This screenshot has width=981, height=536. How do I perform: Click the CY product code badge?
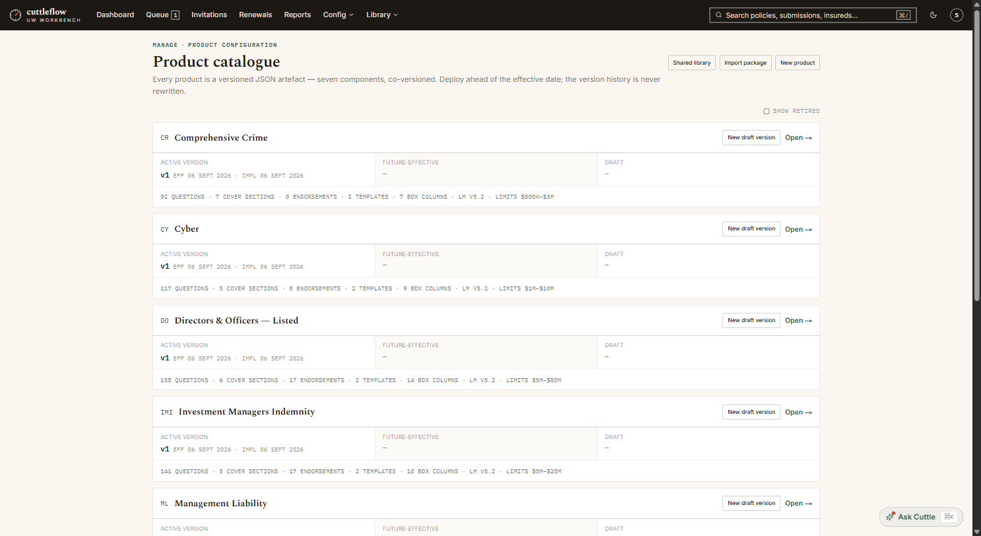(x=165, y=230)
